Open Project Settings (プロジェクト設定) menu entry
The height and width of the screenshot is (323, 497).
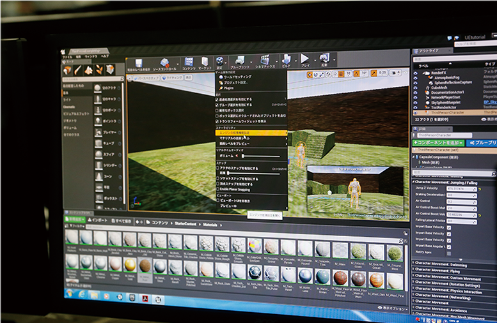[x=235, y=82]
